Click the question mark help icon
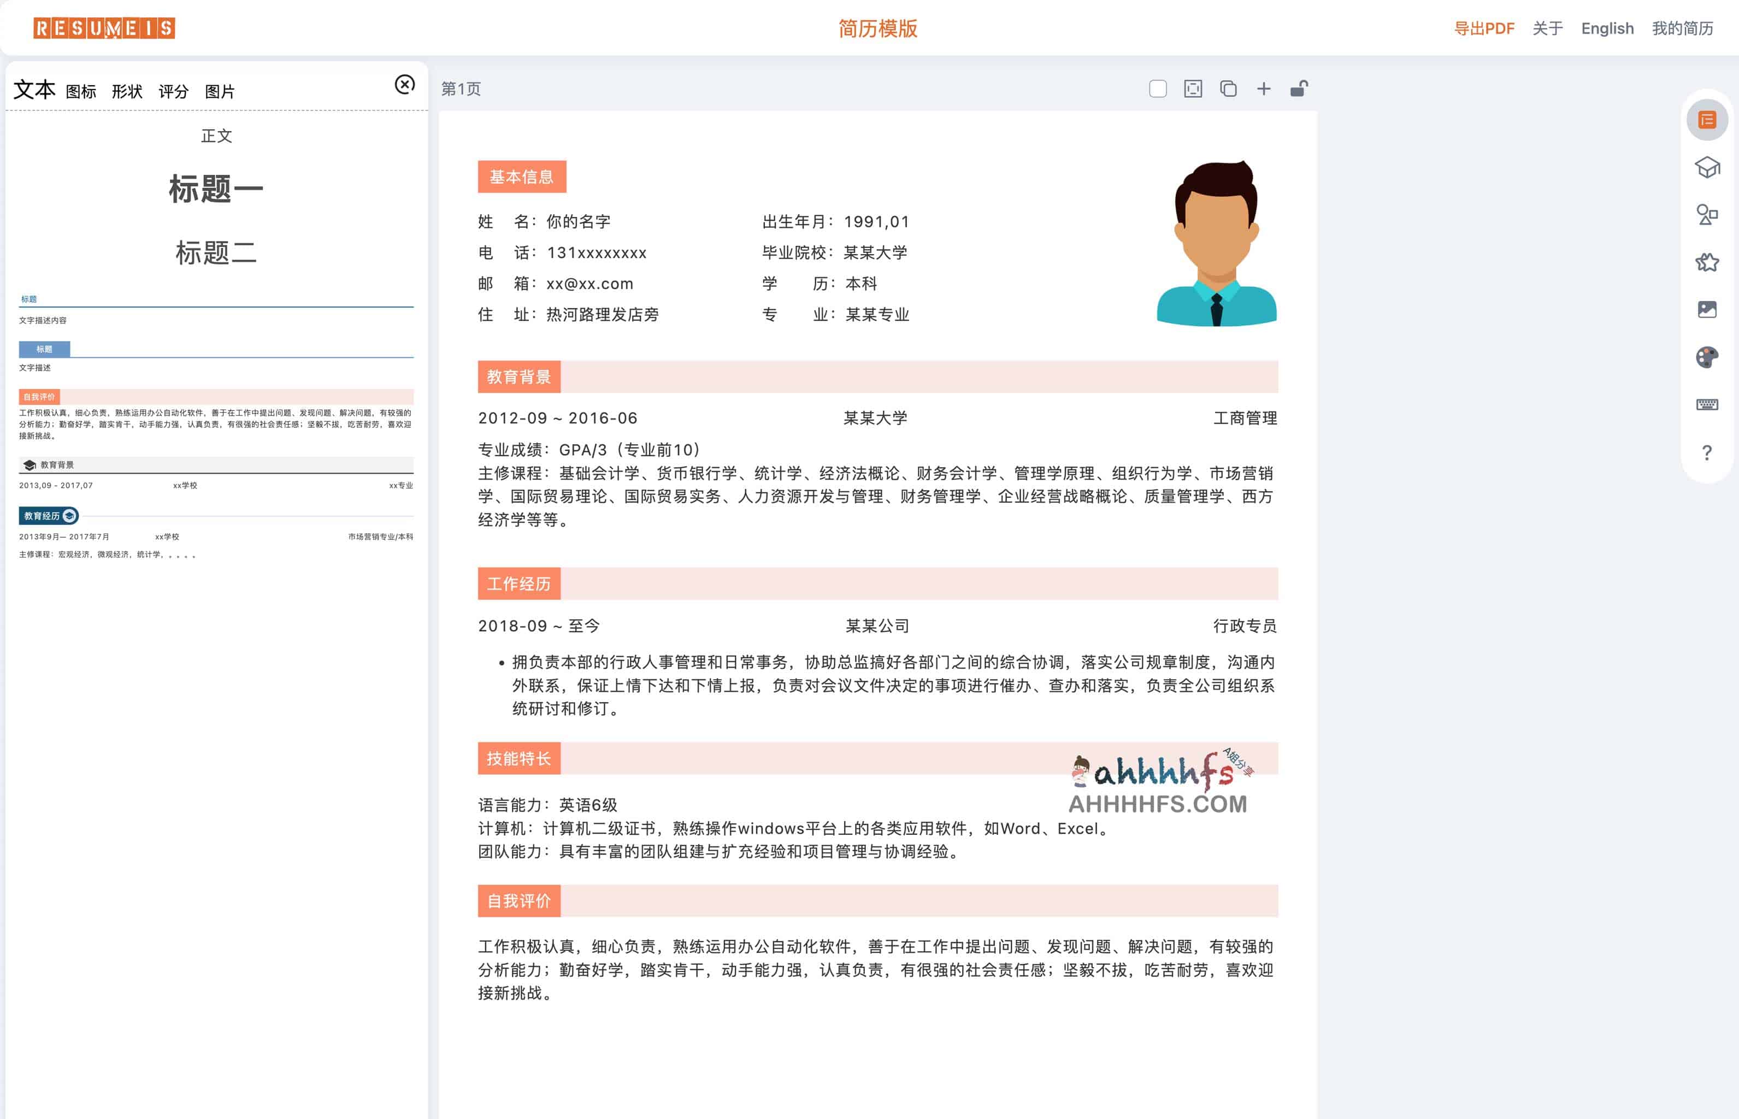This screenshot has height=1119, width=1739. pyautogui.click(x=1706, y=453)
